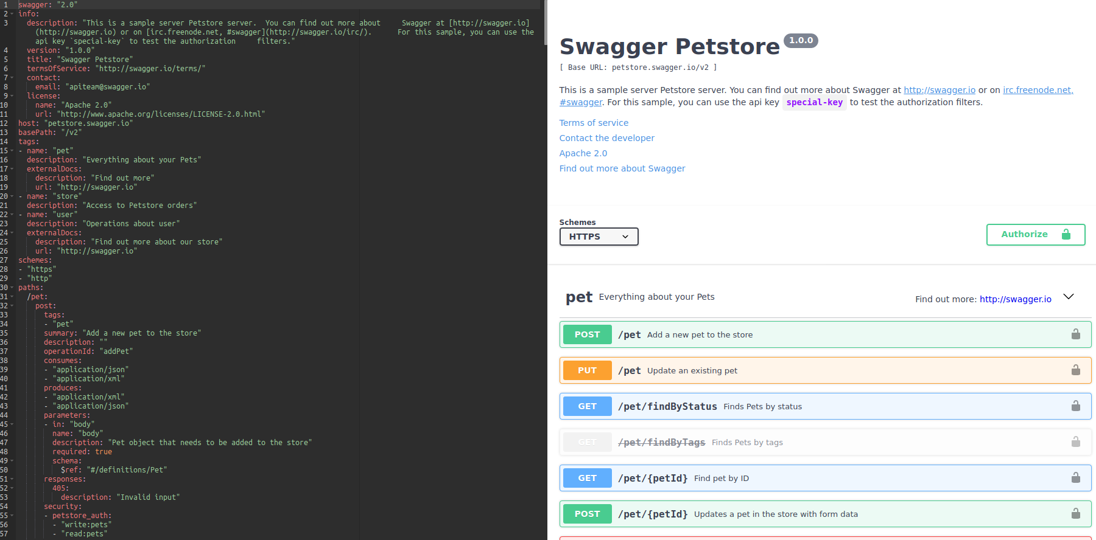Click the 'host: "petstore.swagger.io"' editor line
Viewport: 1096px width, 540px height.
click(x=76, y=123)
